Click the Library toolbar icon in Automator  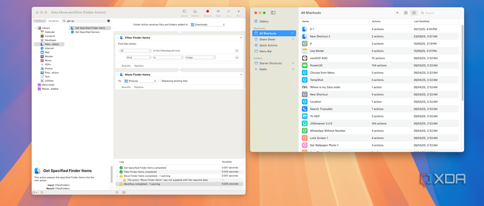point(184,11)
